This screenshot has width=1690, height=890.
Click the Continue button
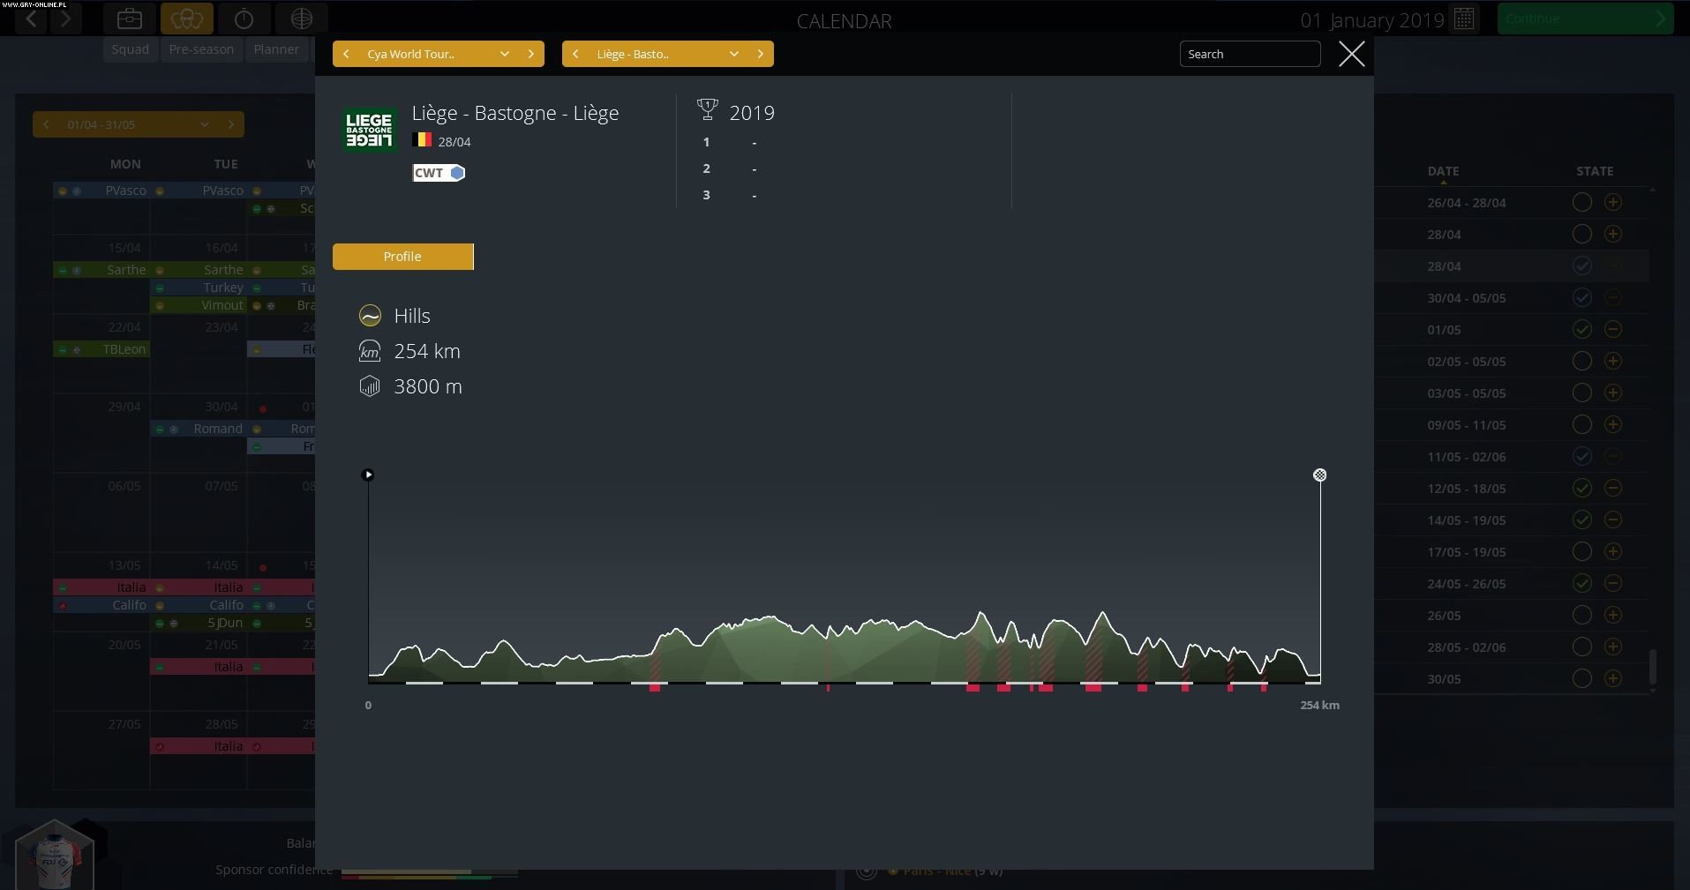pyautogui.click(x=1584, y=18)
